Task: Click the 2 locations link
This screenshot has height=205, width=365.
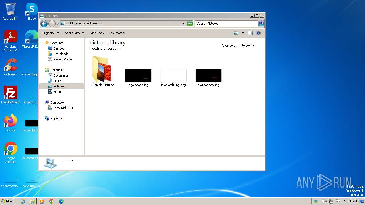Action: (112, 48)
